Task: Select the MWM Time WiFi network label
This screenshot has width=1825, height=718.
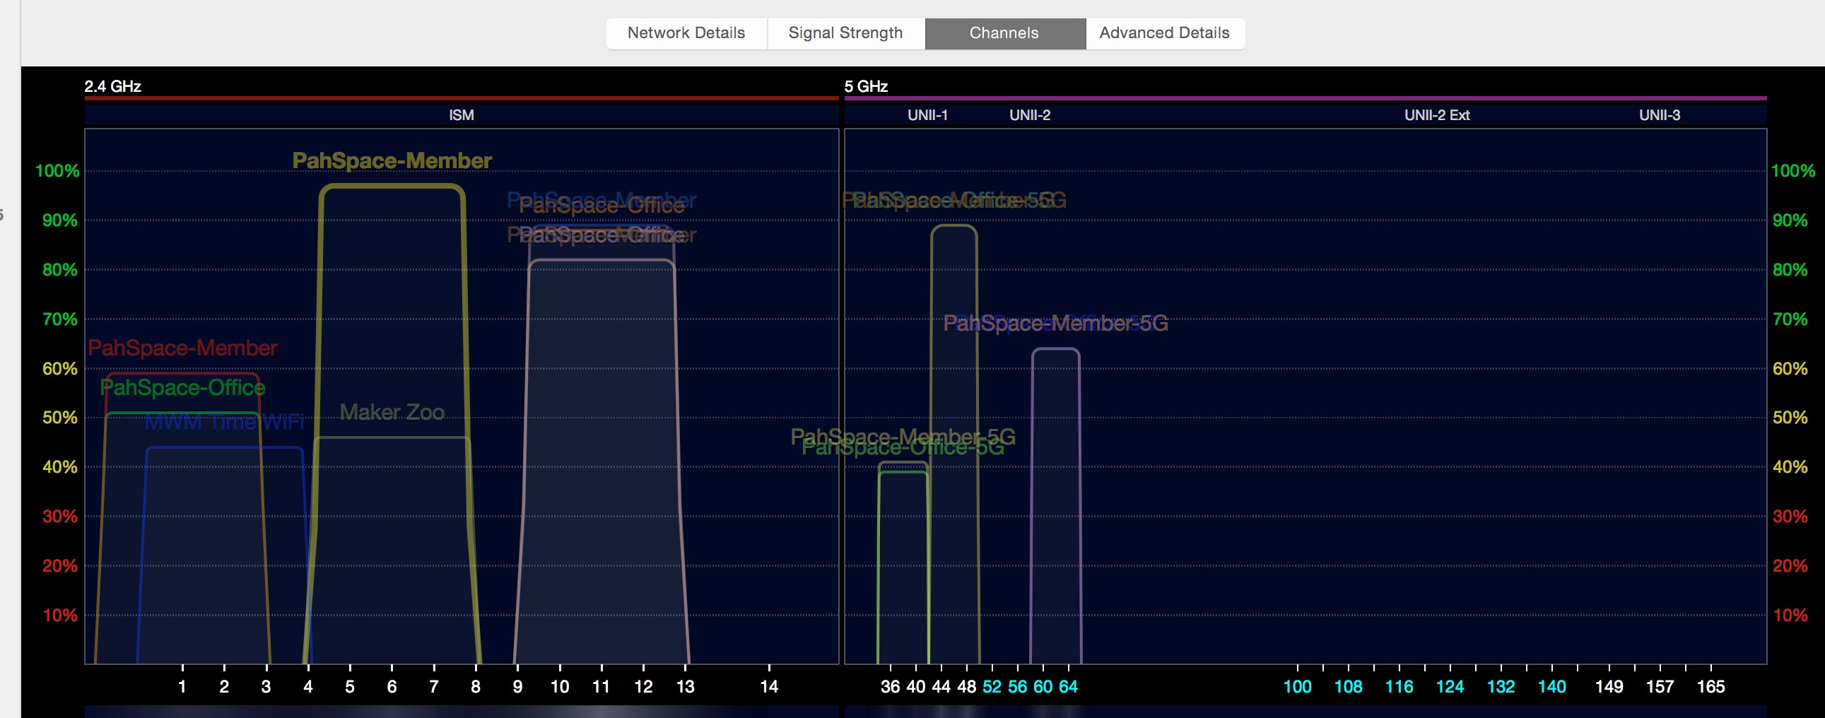Action: point(225,422)
